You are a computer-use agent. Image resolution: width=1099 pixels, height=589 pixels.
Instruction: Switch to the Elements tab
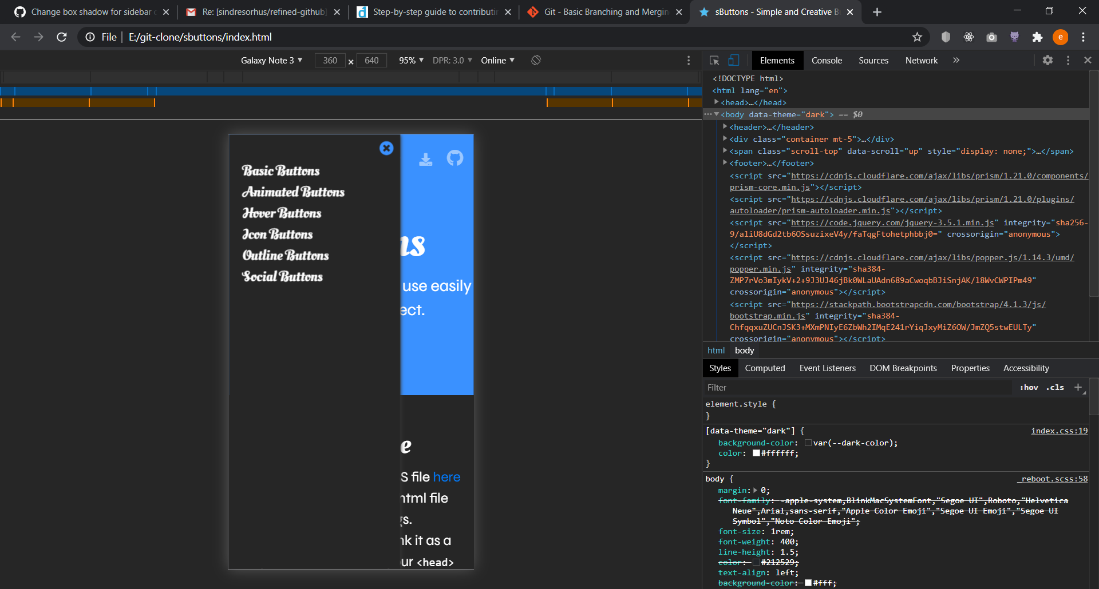(777, 60)
